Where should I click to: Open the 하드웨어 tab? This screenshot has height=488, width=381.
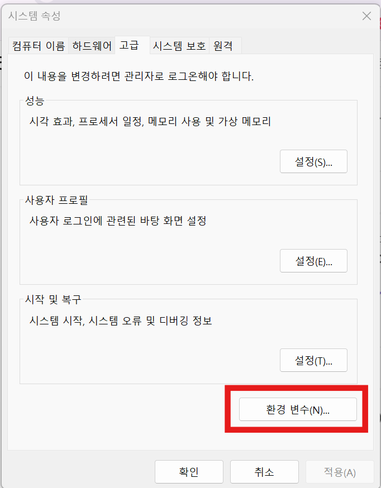(92, 46)
